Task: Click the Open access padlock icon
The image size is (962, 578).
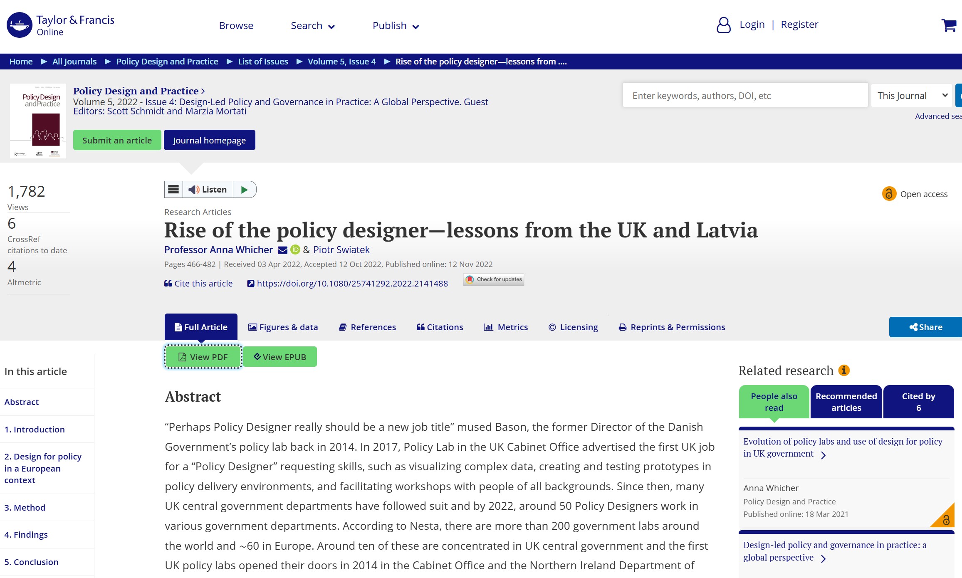Action: (889, 193)
